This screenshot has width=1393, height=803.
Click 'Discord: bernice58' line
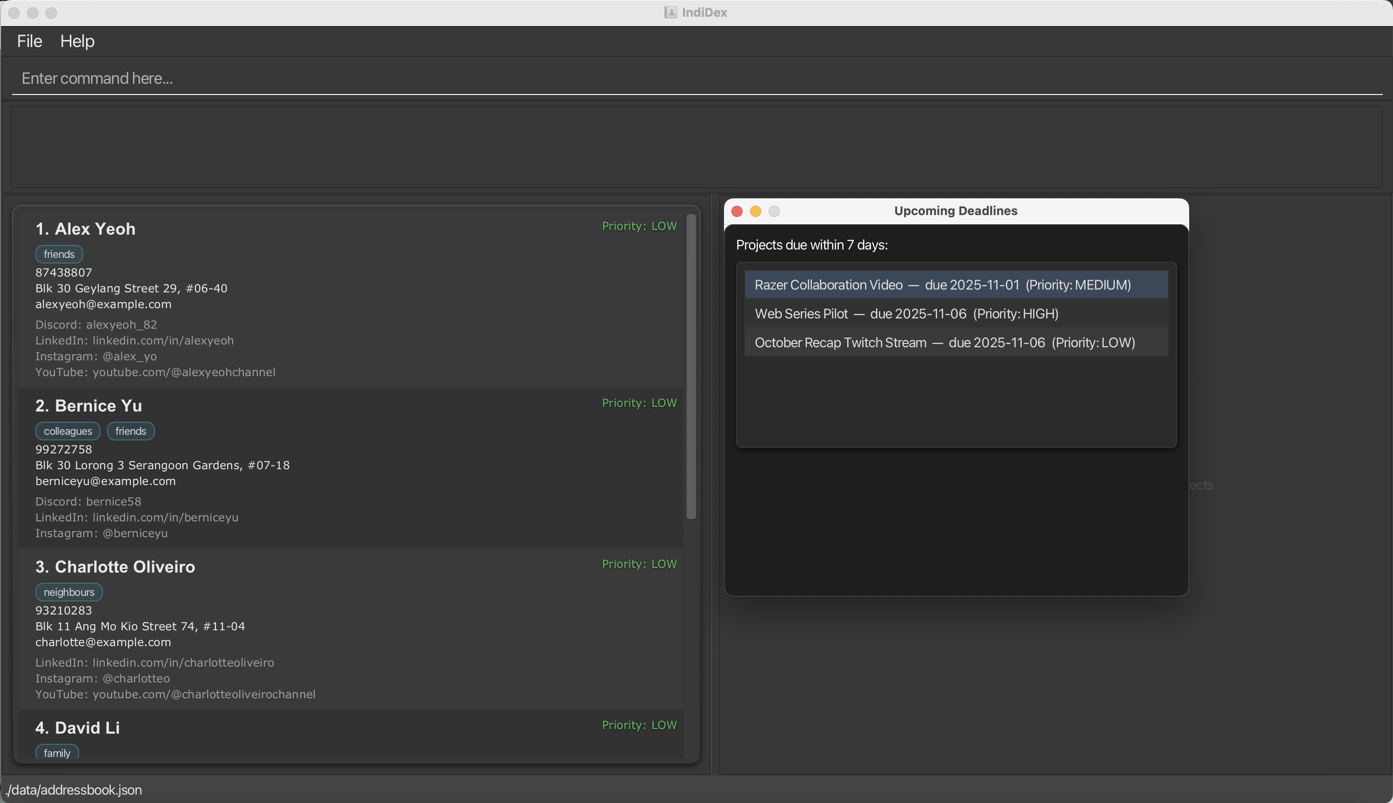[88, 502]
